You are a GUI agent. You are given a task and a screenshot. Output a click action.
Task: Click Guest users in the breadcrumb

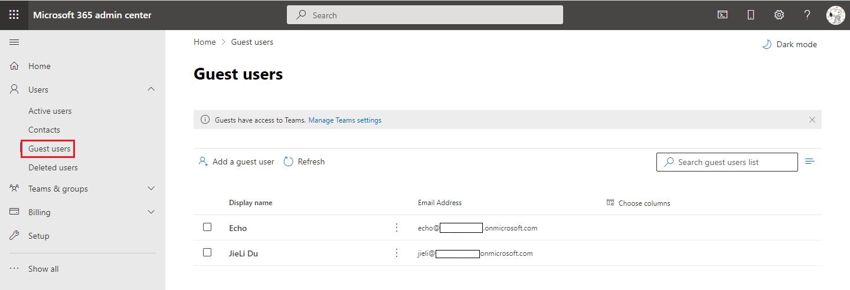tap(252, 42)
